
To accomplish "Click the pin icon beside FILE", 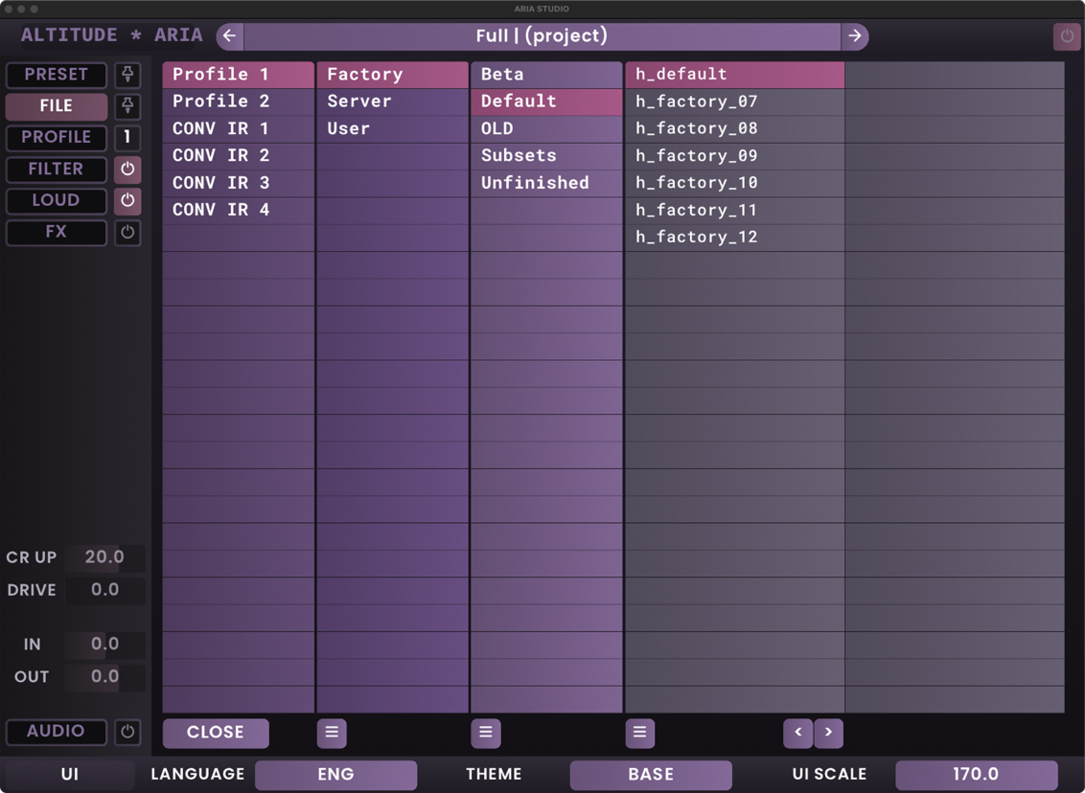I will (127, 106).
